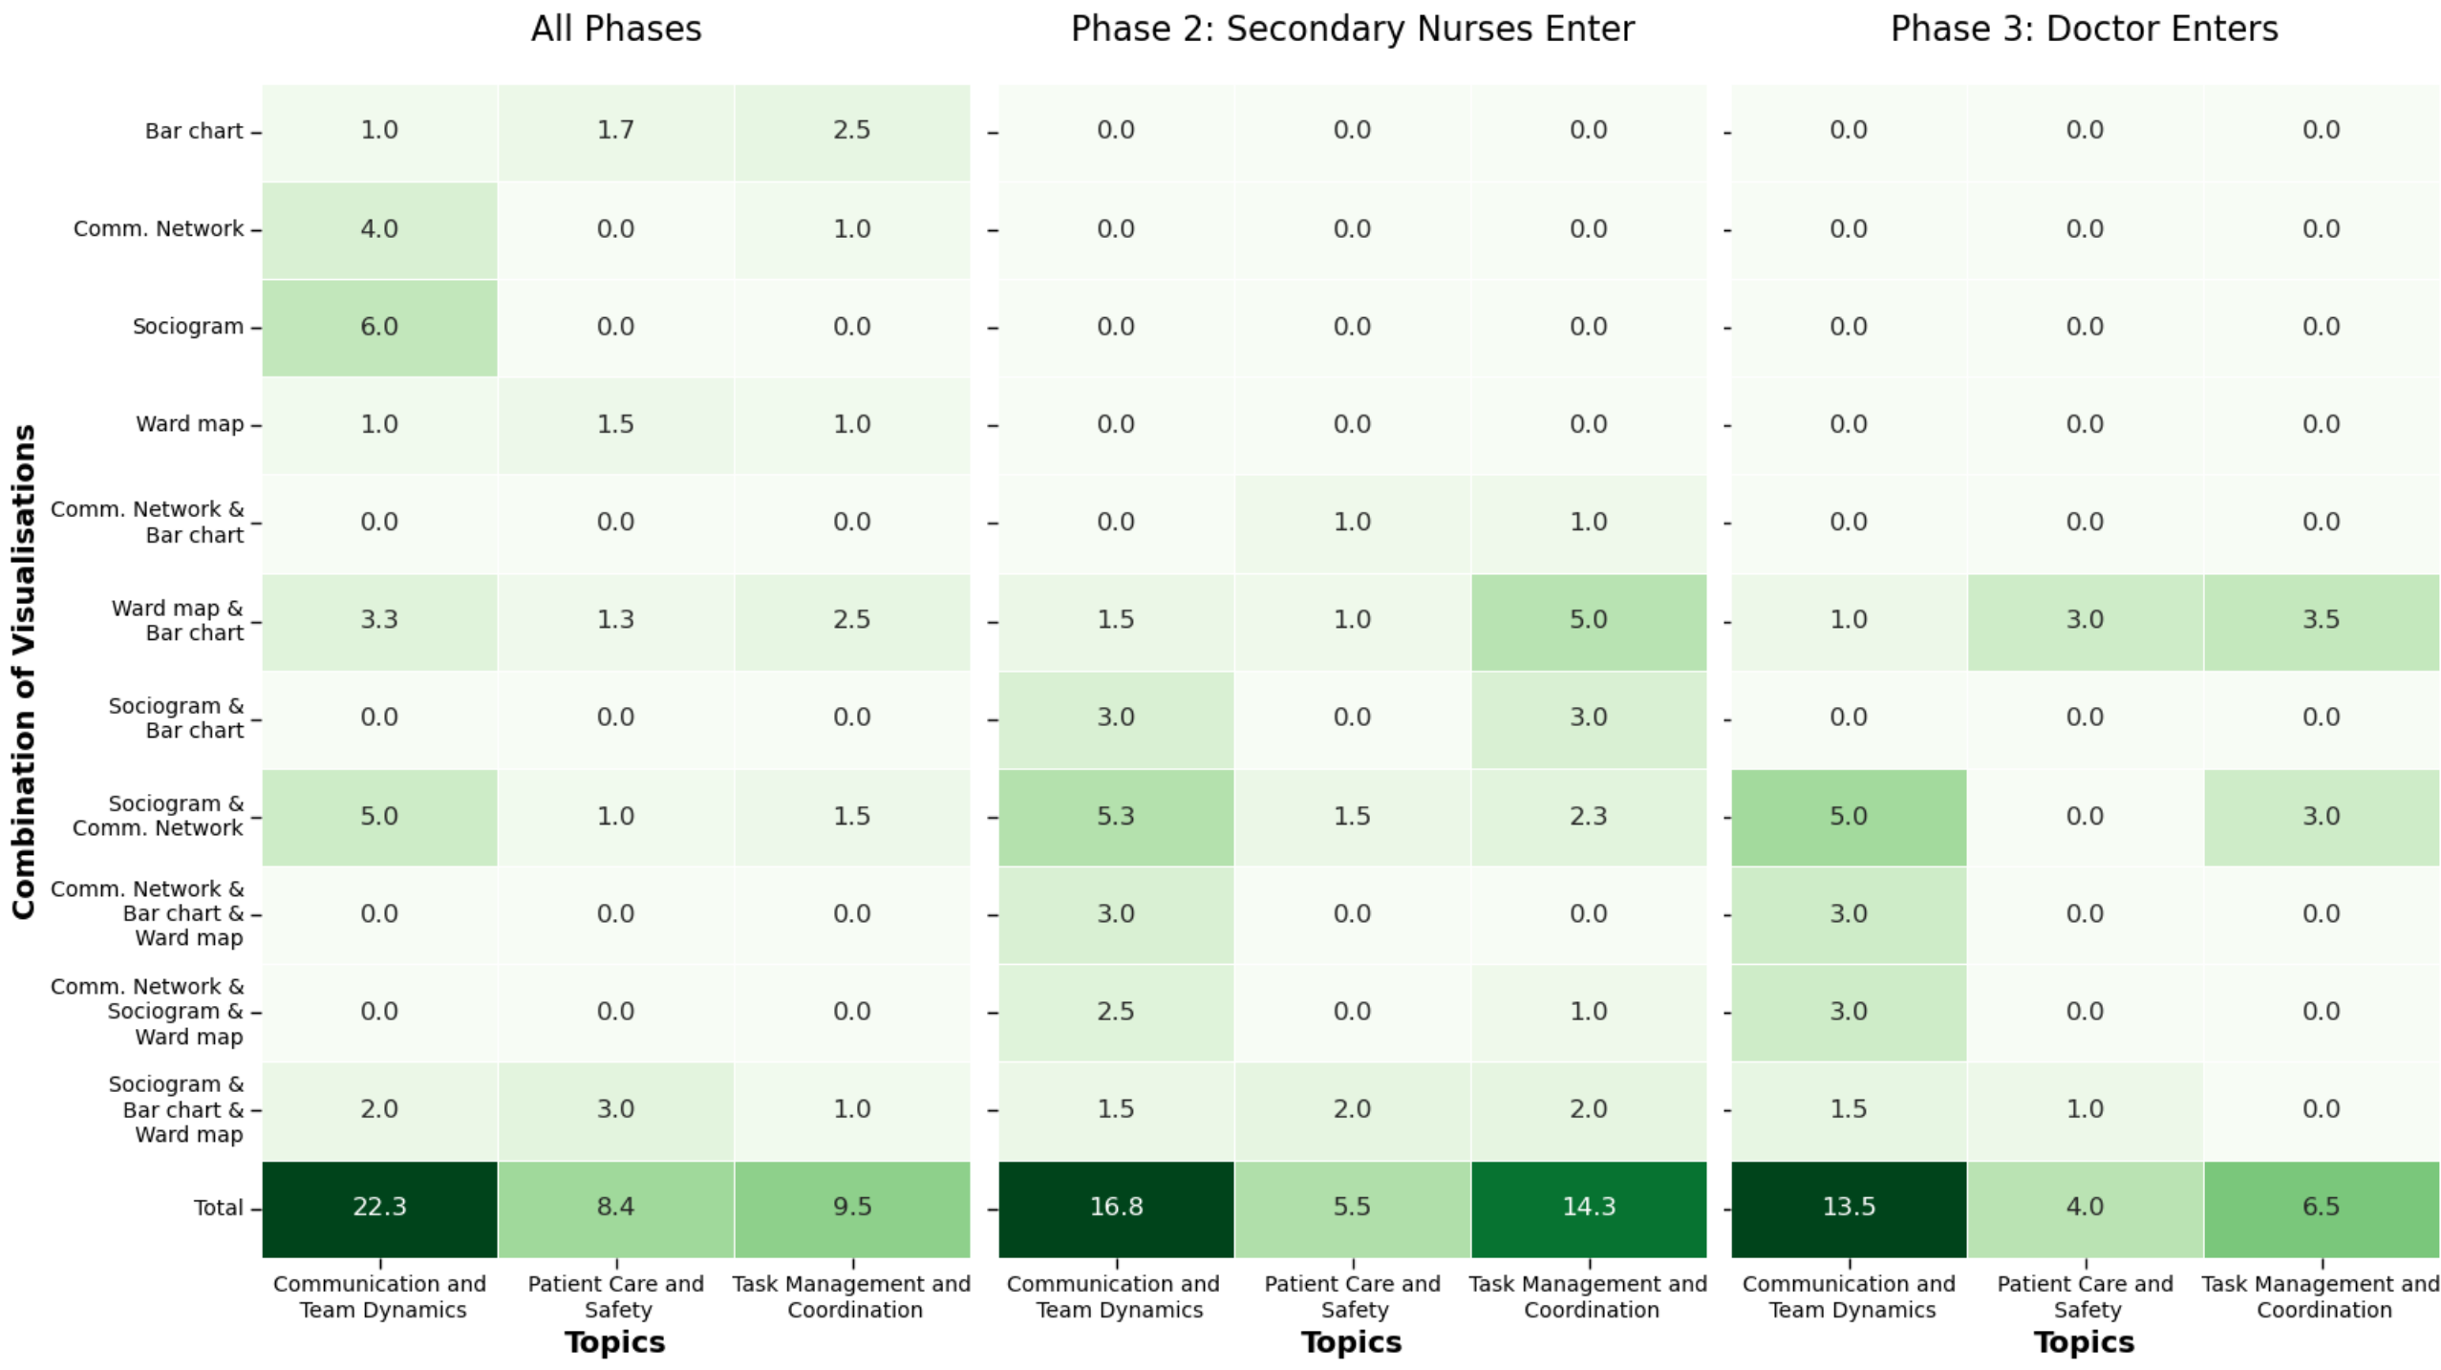This screenshot has height=1370, width=2441.
Task: Select the dark green 22.3 total cell
Action: point(379,1208)
